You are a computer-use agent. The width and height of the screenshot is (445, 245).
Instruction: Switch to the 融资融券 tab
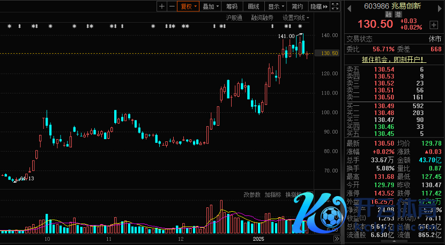click(x=262, y=18)
